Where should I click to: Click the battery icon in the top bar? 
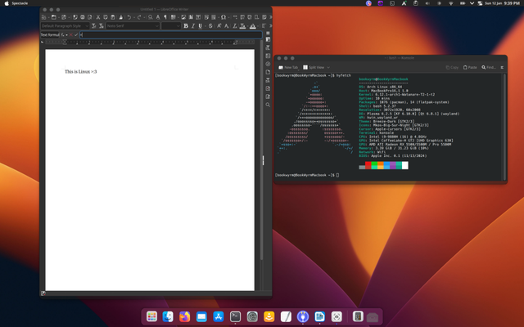[x=463, y=3]
